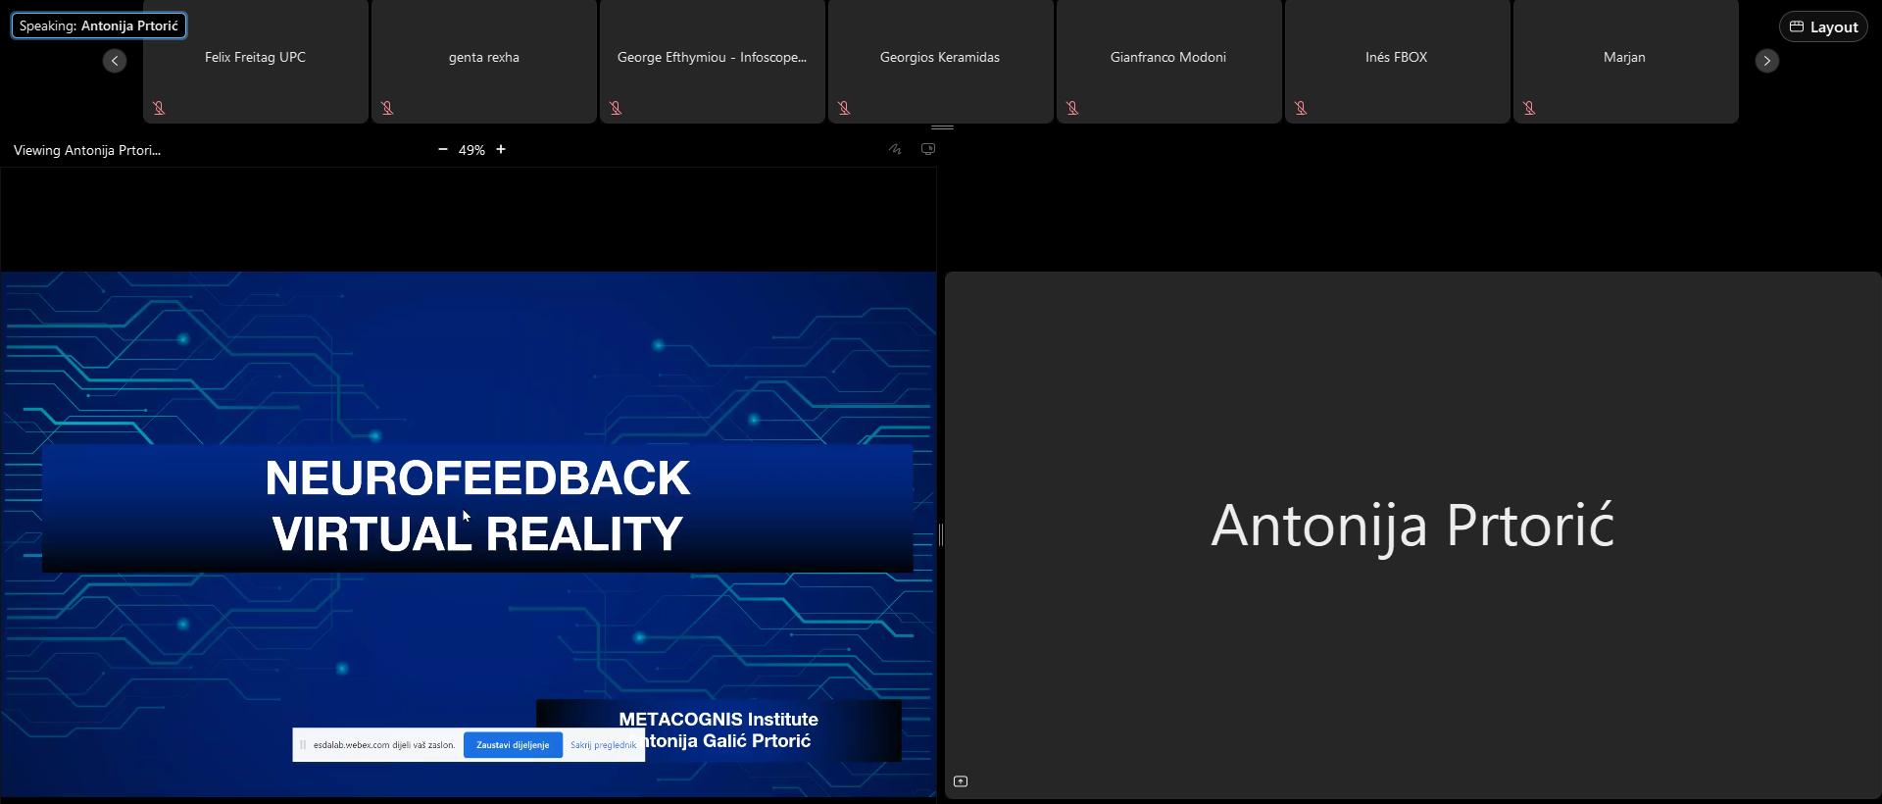
Task: Click genta rexha's muted microphone icon
Action: (x=387, y=108)
